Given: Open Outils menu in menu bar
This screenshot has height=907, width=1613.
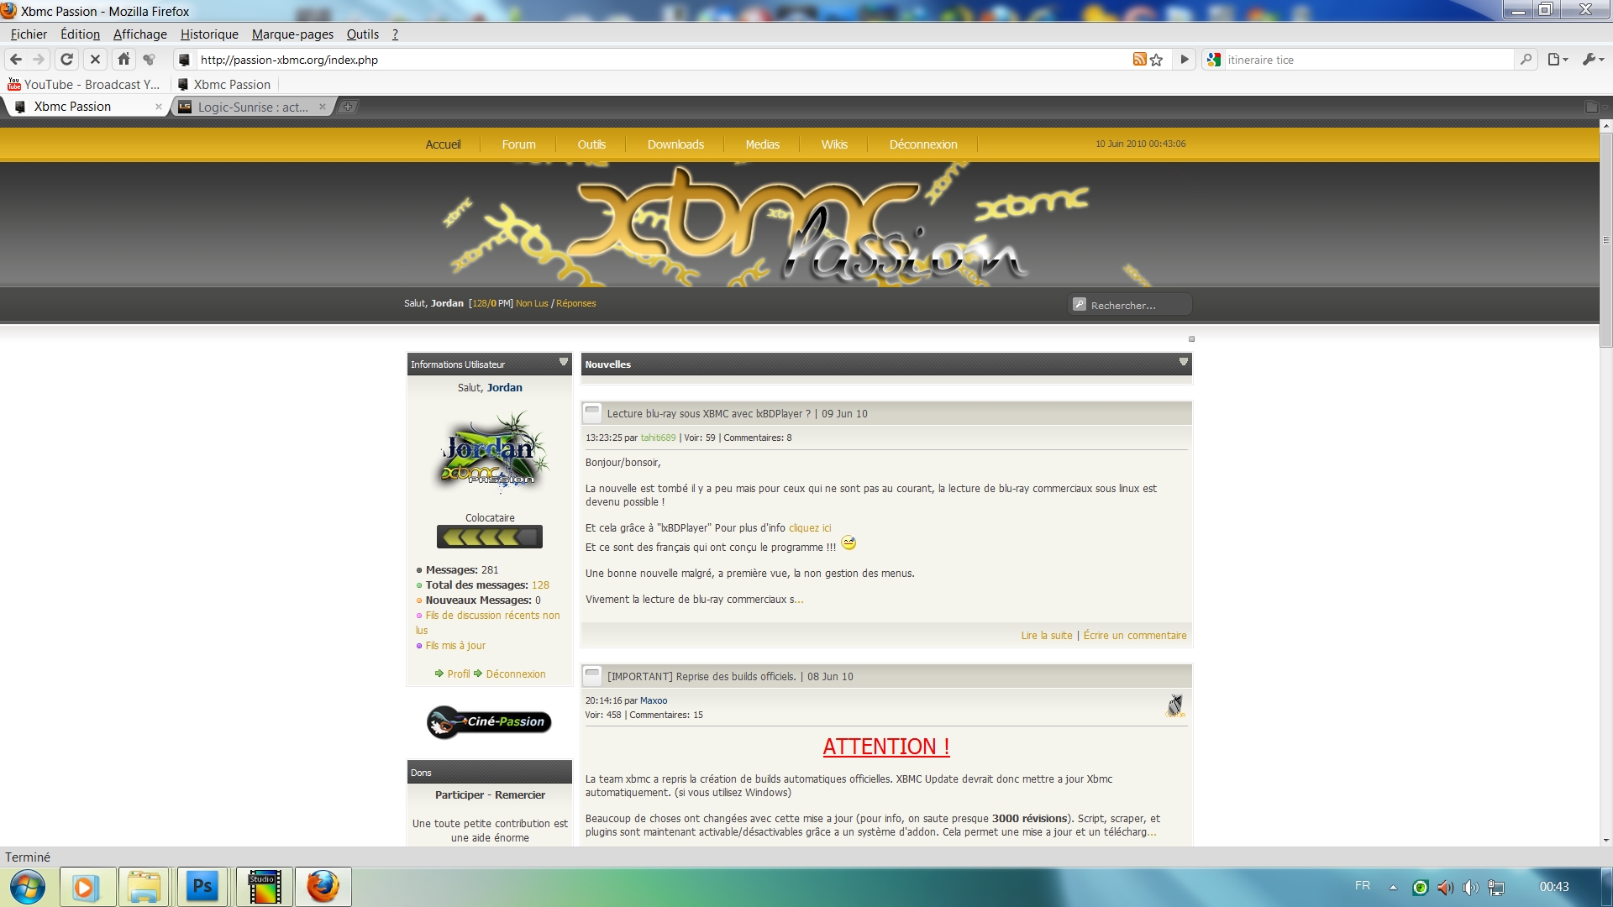Looking at the screenshot, I should pyautogui.click(x=362, y=34).
